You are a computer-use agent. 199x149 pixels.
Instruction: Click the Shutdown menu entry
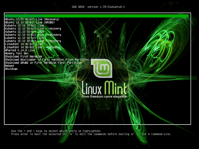tap(11, 69)
